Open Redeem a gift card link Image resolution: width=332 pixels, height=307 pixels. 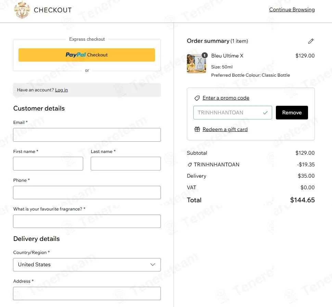point(225,129)
